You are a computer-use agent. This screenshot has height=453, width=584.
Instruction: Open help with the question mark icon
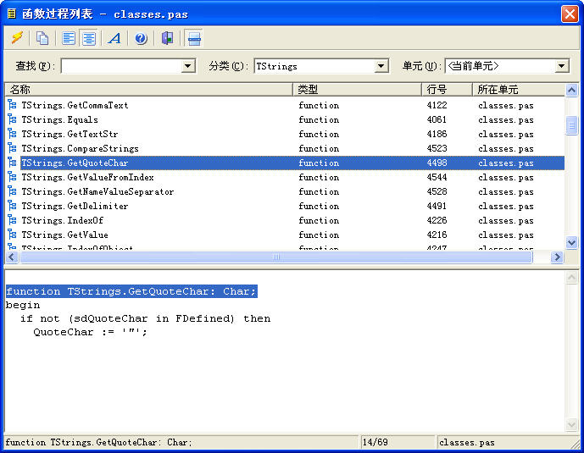pyautogui.click(x=141, y=38)
